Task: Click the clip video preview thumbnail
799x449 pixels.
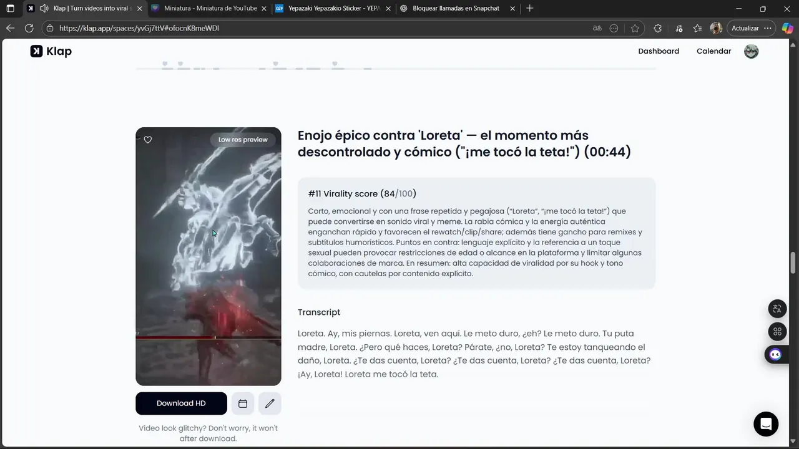Action: point(208,256)
